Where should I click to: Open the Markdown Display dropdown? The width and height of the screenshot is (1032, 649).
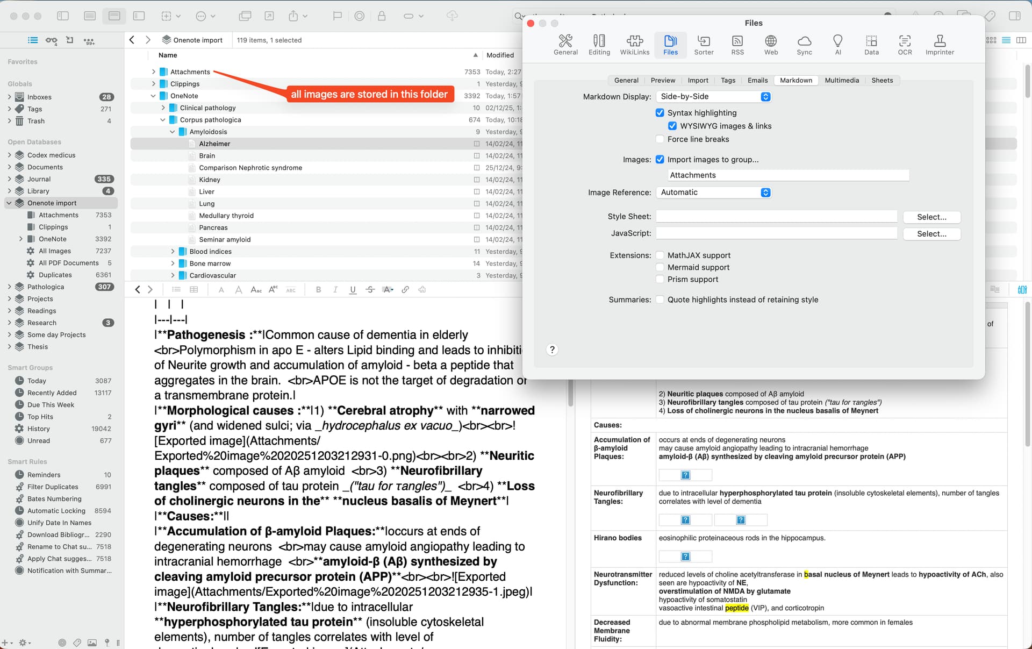click(x=714, y=97)
